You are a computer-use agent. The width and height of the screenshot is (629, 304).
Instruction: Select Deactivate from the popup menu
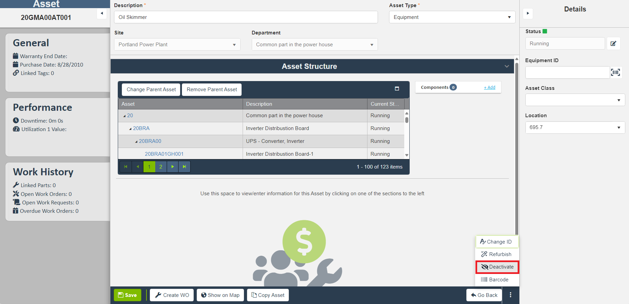coord(497,267)
